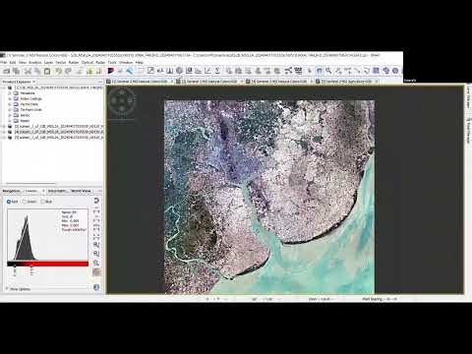Screen dimensions: 472x354
Task: Open the Analysis menu
Action: 35,62
